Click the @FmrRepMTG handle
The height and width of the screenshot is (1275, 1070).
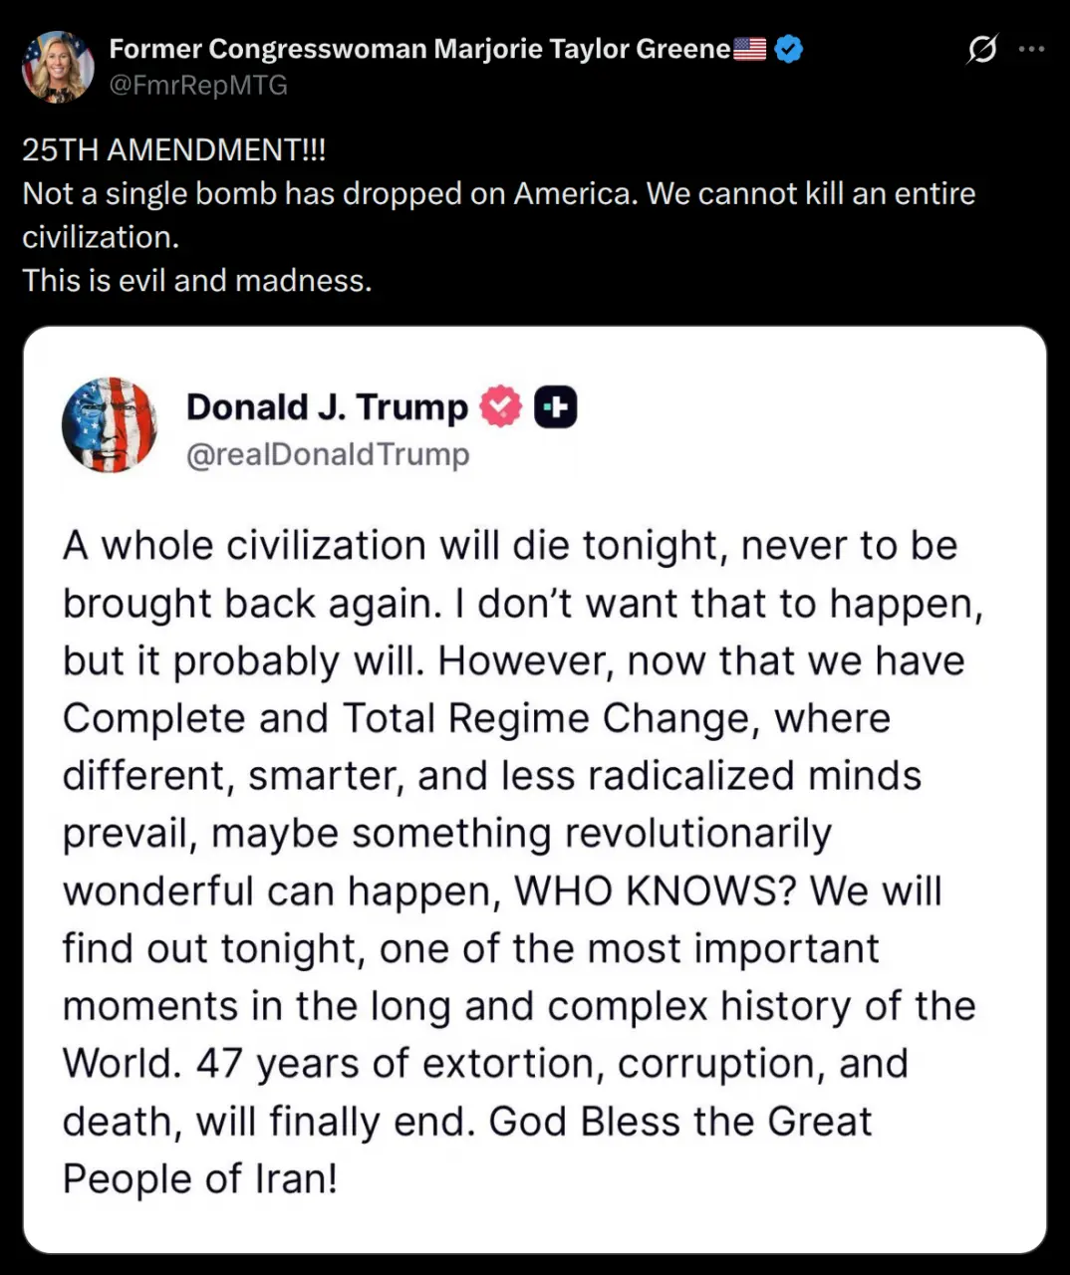tap(197, 86)
